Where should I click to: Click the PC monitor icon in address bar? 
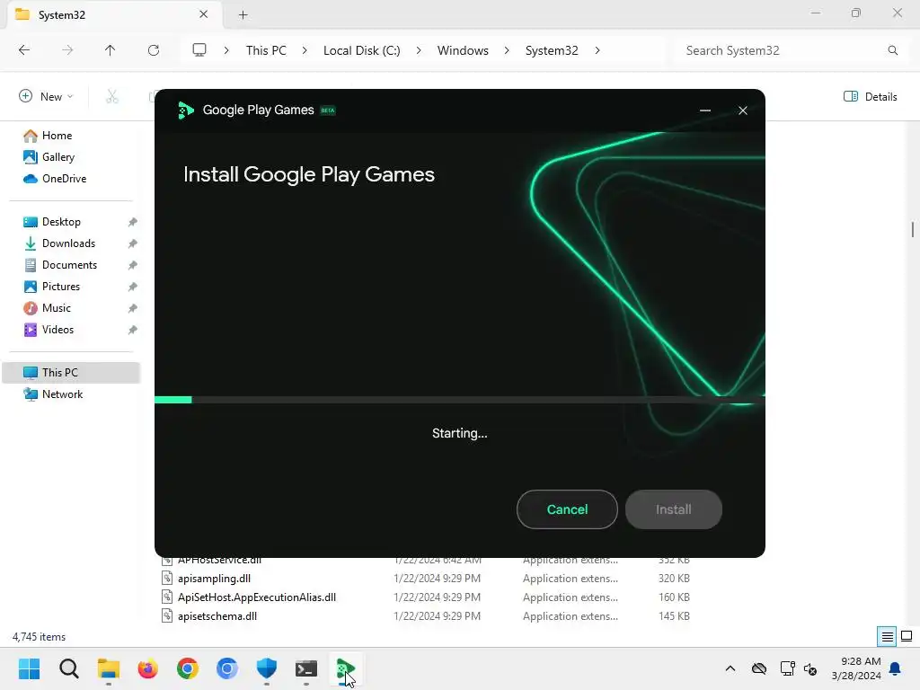click(x=199, y=50)
